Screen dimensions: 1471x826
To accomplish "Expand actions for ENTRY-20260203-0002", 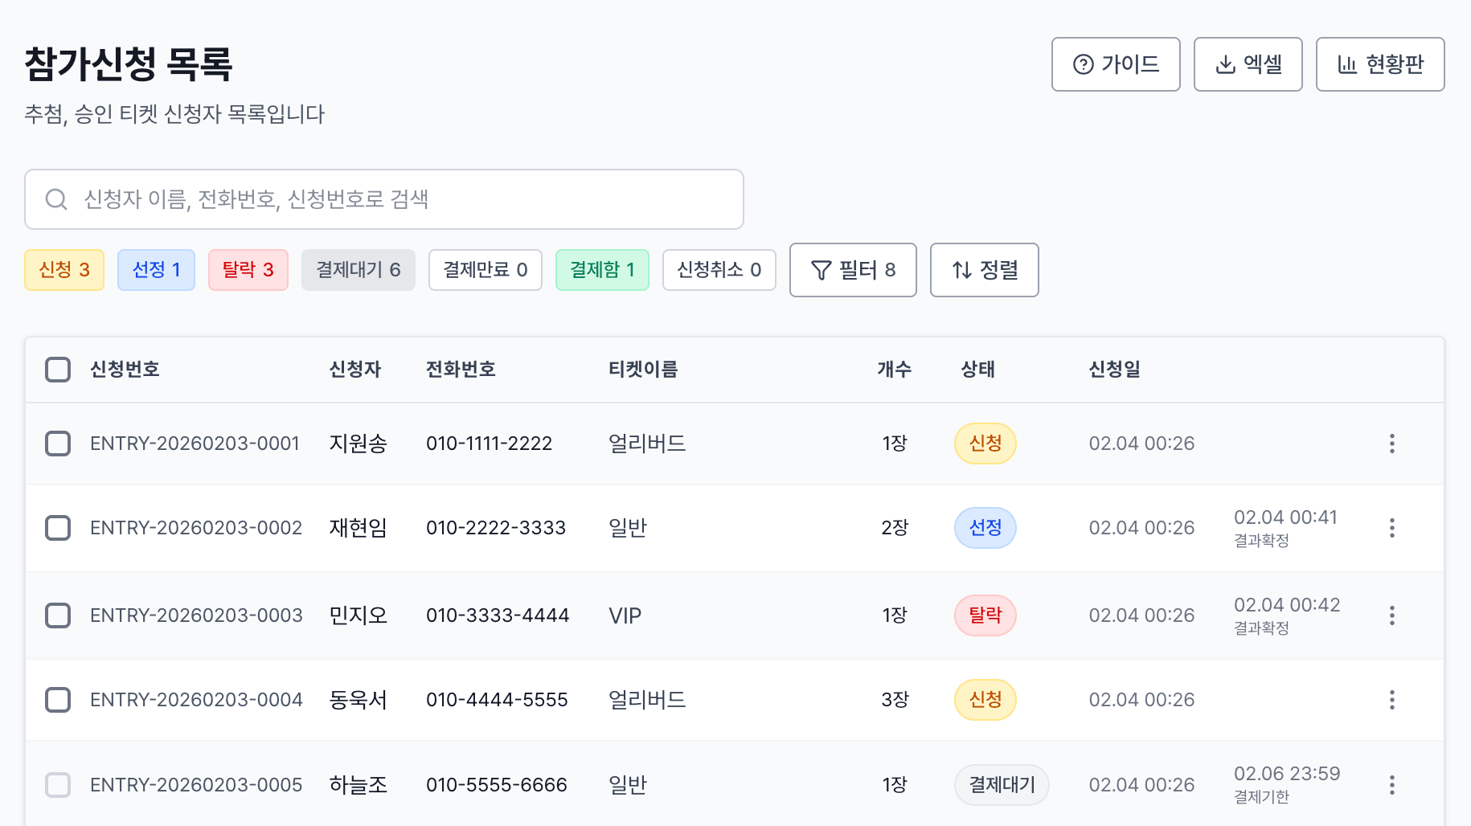I will [x=1391, y=528].
